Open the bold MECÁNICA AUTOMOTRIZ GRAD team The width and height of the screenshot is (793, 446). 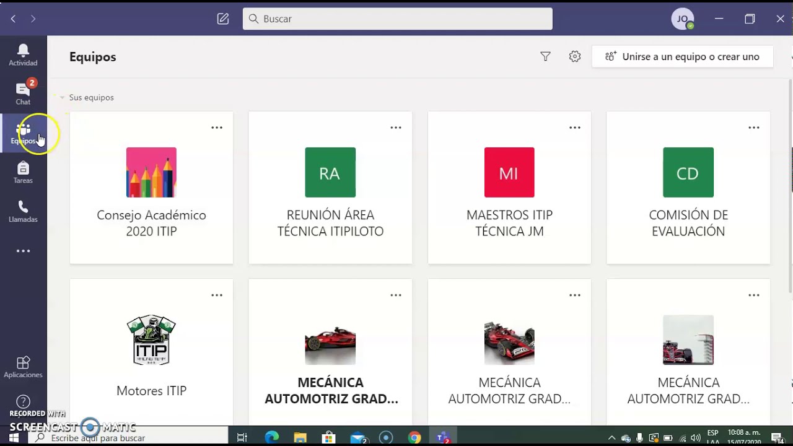pos(330,352)
